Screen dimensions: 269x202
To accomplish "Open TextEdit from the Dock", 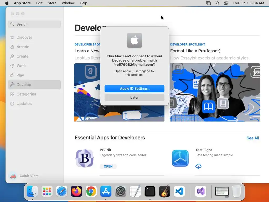I will [x=135, y=191].
